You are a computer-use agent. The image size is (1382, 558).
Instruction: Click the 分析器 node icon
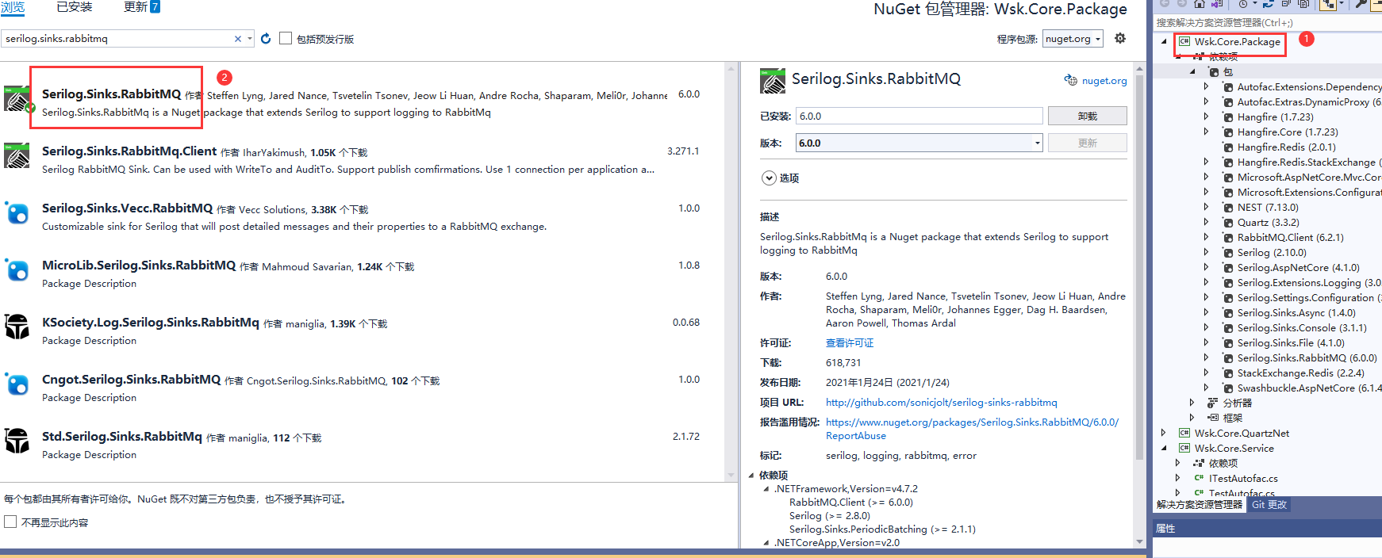pyautogui.click(x=1213, y=403)
